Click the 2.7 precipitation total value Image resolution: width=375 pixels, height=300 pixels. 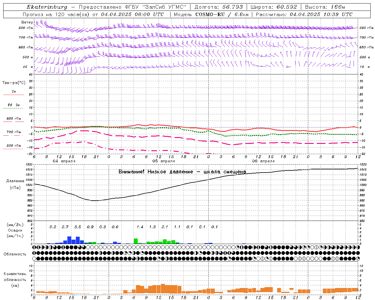(65, 227)
